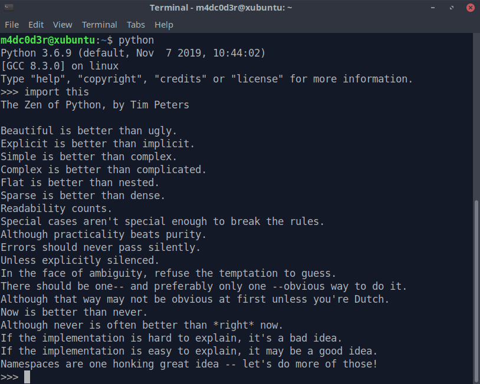Image resolution: width=480 pixels, height=384 pixels.
Task: Open the Terminal menu
Action: click(x=99, y=25)
